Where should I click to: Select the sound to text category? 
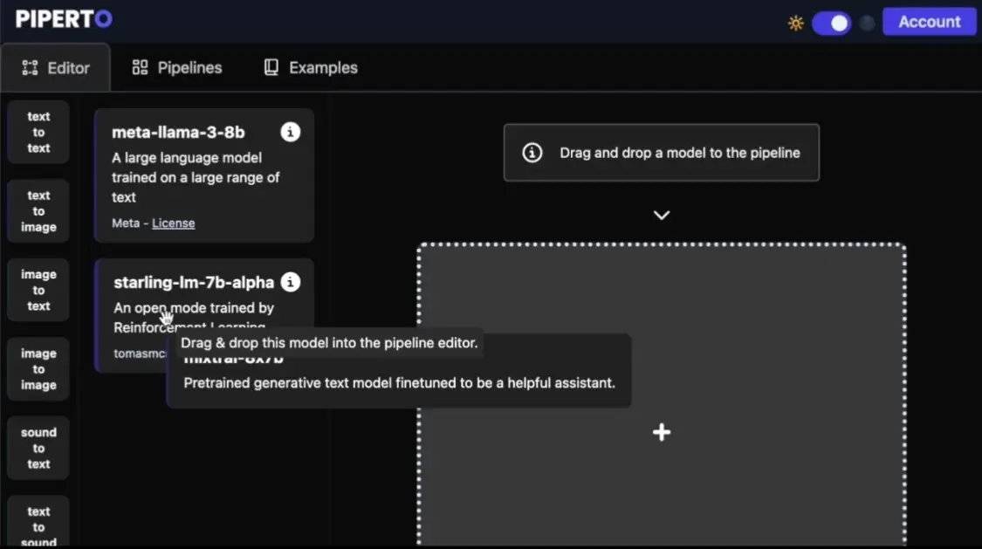(38, 448)
